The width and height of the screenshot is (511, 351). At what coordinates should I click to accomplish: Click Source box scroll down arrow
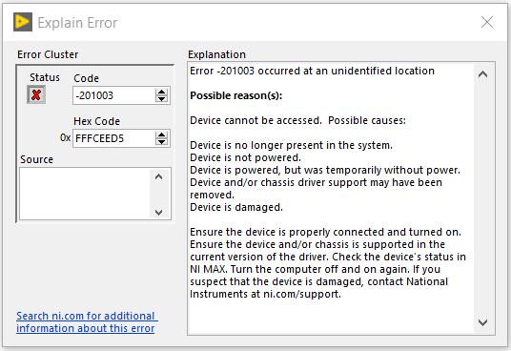pyautogui.click(x=158, y=212)
